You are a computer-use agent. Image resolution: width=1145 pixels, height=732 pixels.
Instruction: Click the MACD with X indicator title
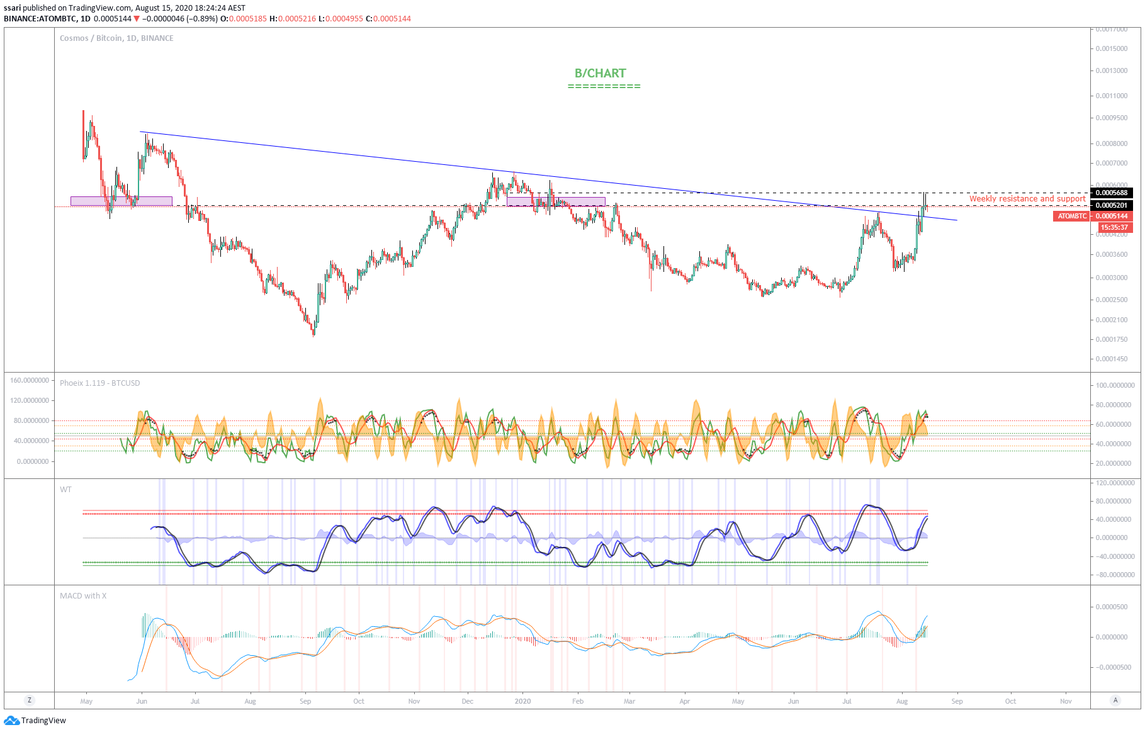83,595
